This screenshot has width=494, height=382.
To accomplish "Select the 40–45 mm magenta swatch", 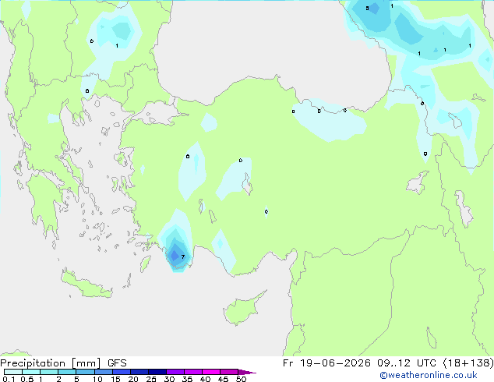I will pyautogui.click(x=211, y=372).
